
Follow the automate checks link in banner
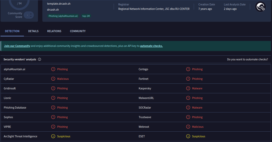(151, 46)
